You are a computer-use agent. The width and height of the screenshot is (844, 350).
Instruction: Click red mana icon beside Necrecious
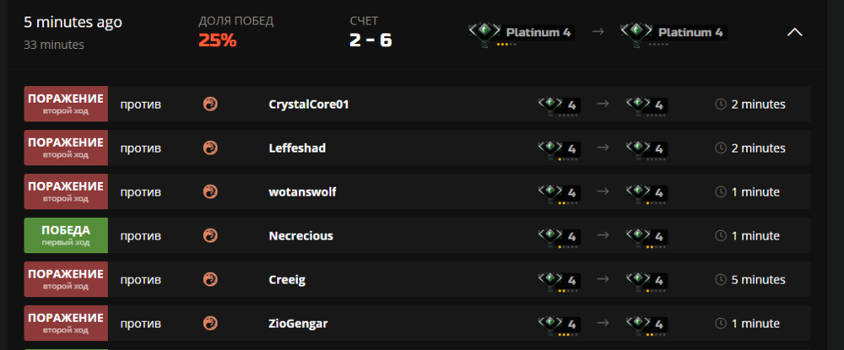click(210, 236)
